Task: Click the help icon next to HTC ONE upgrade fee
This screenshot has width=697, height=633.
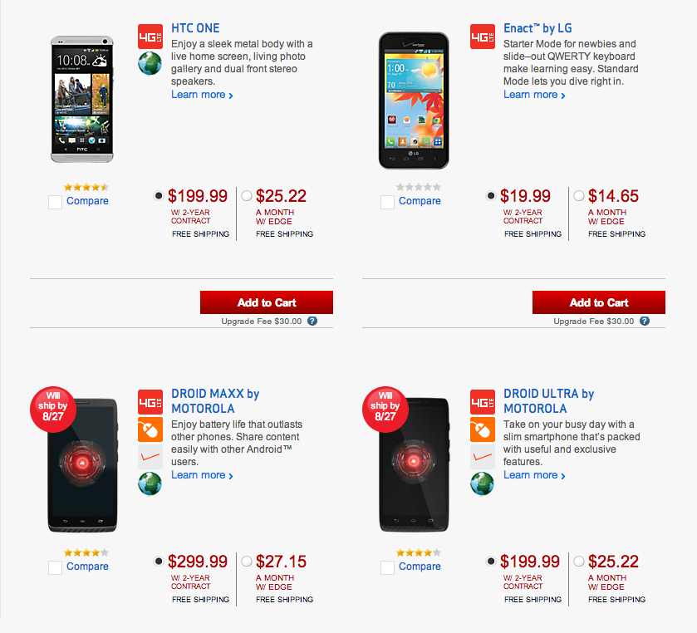Action: click(x=312, y=321)
